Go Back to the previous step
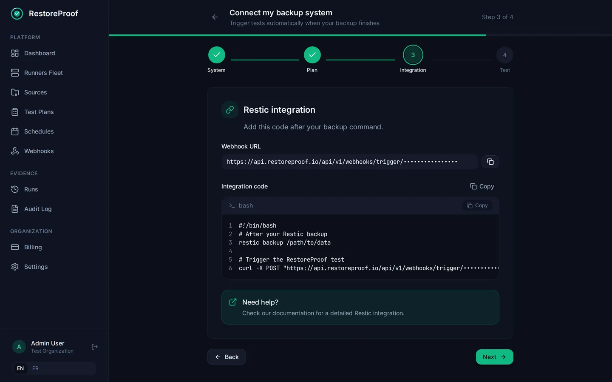Viewport: 612px width, 382px height. (x=227, y=357)
